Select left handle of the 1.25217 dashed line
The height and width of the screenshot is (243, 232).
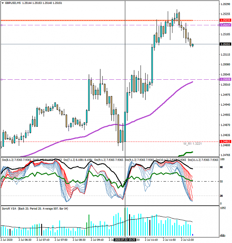[x=2, y=25]
